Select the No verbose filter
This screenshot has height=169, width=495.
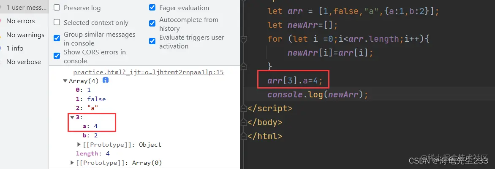[24, 62]
